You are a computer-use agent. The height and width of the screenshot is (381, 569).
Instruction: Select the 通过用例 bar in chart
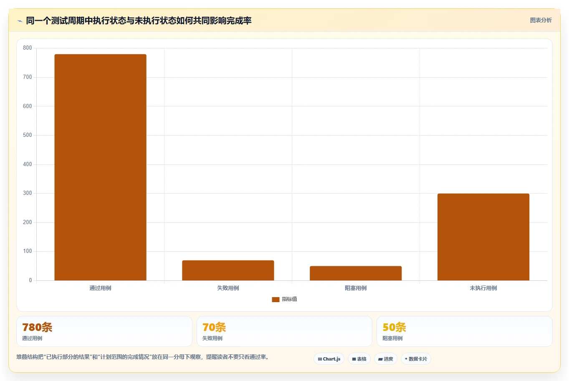[100, 167]
